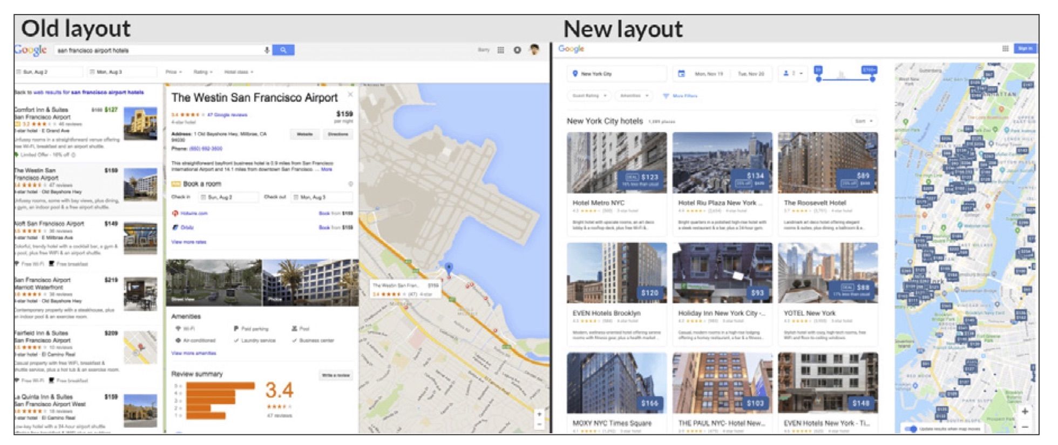Screen dimensions: 1058x445
Task: Zoom in on the old layout map
Action: click(x=539, y=414)
